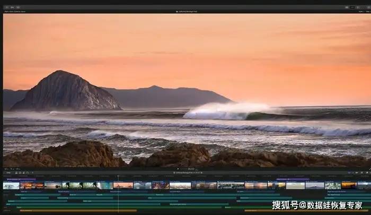Click the Append clip to storyline icon
Viewport: 371px width, 215px height.
pos(24,173)
